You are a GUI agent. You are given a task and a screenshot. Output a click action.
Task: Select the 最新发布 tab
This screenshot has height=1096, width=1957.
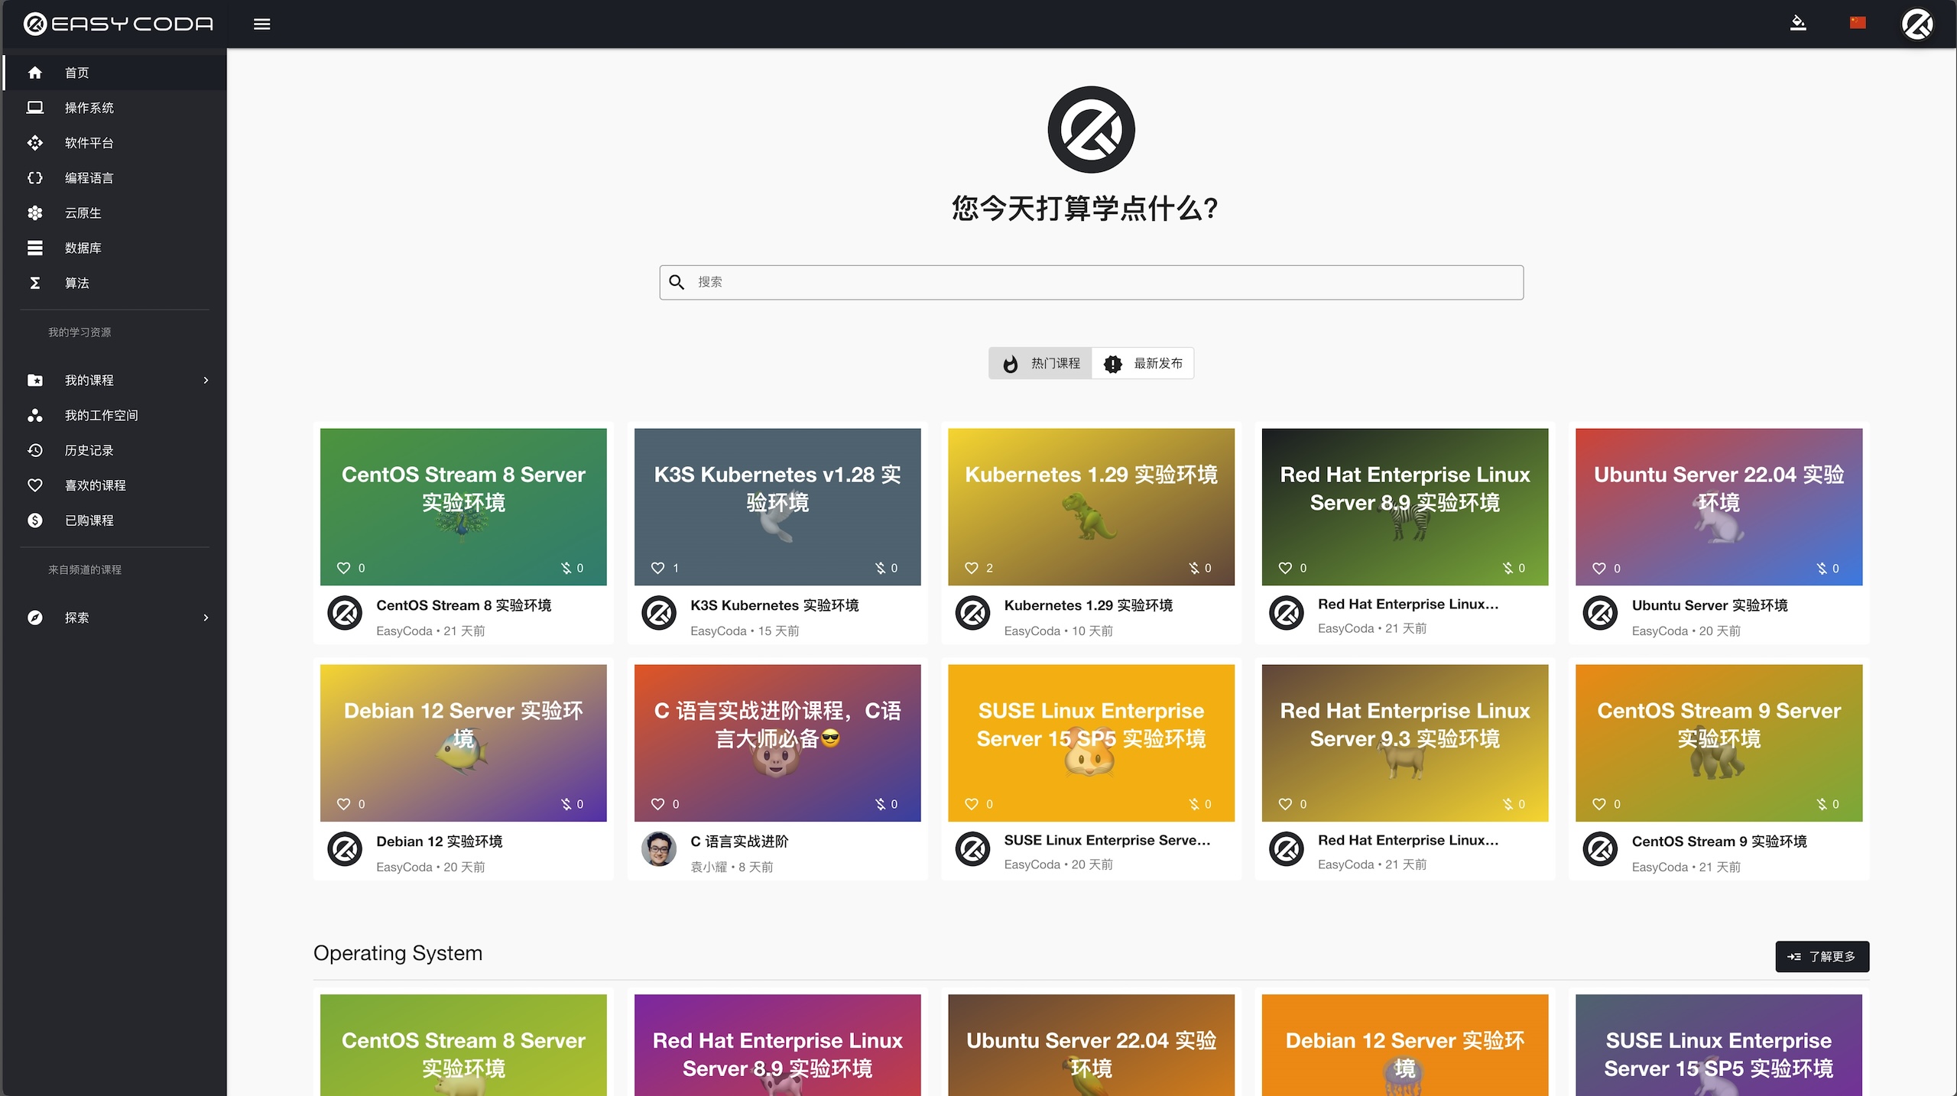[1143, 363]
